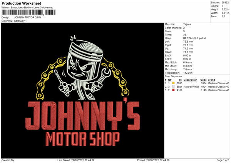The image size is (231, 163).
Task: Click the 'Stops:' label
Action: (168, 32)
